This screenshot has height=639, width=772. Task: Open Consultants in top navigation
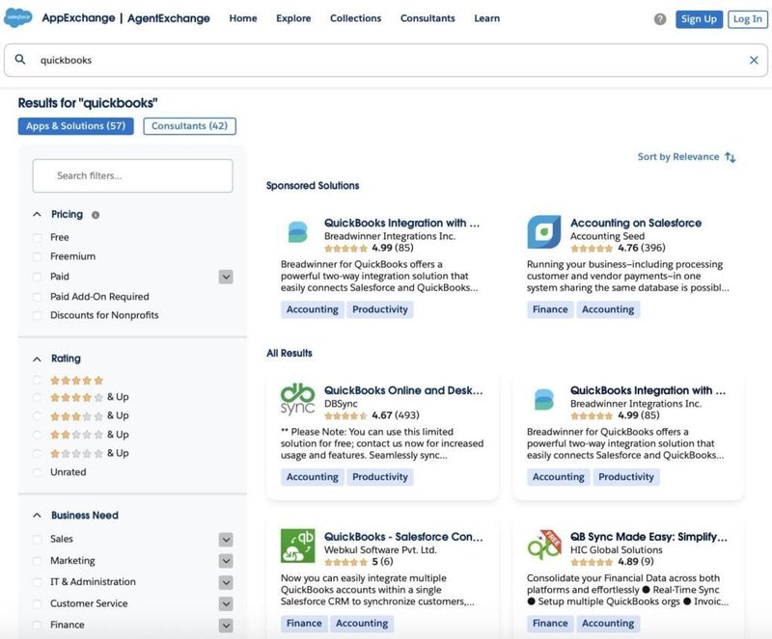point(427,18)
